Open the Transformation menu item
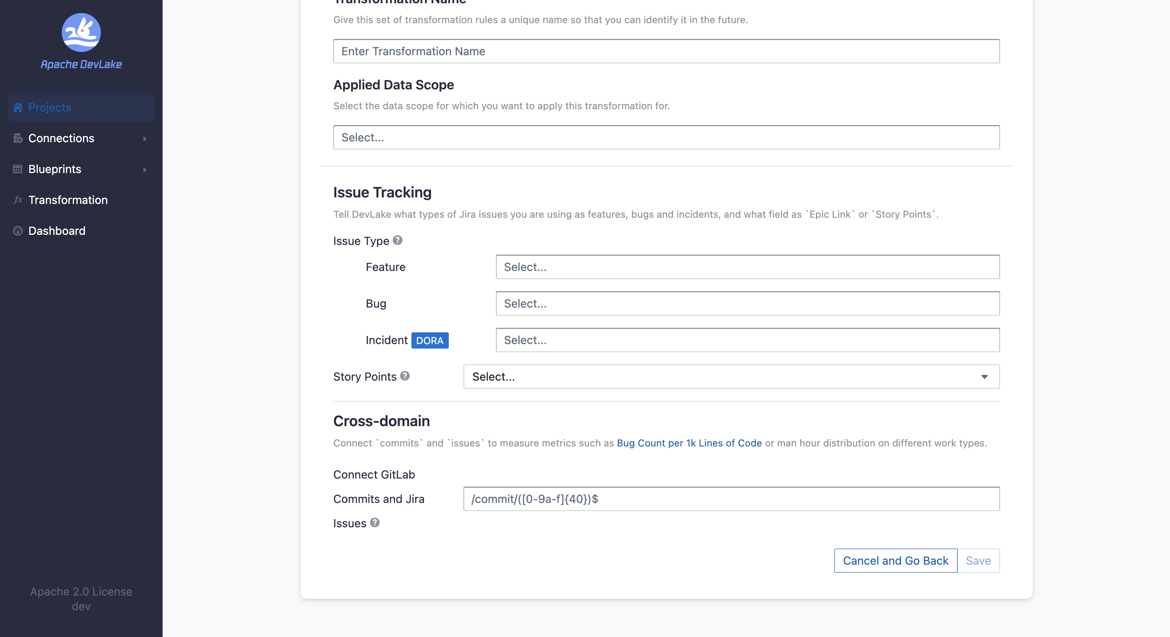 click(x=67, y=200)
